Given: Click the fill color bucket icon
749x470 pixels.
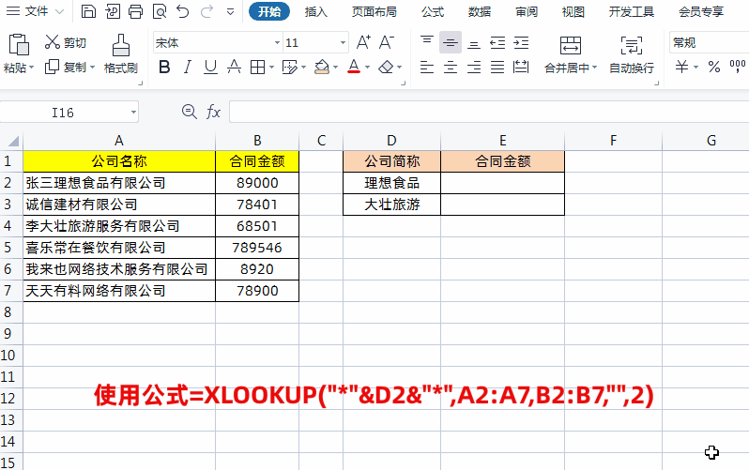Looking at the screenshot, I should pyautogui.click(x=322, y=68).
